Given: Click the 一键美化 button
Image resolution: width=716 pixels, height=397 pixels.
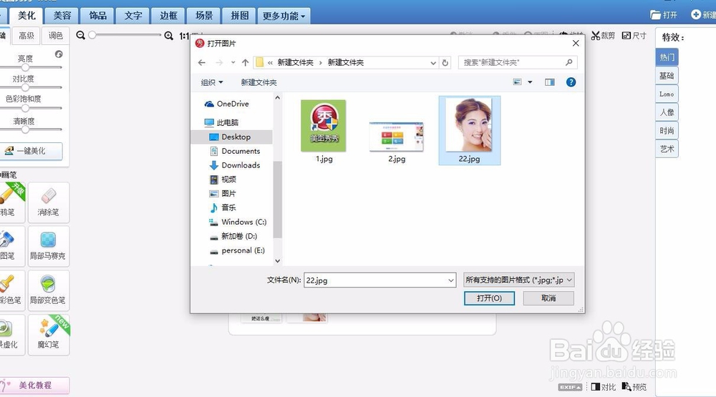Looking at the screenshot, I should coord(31,151).
